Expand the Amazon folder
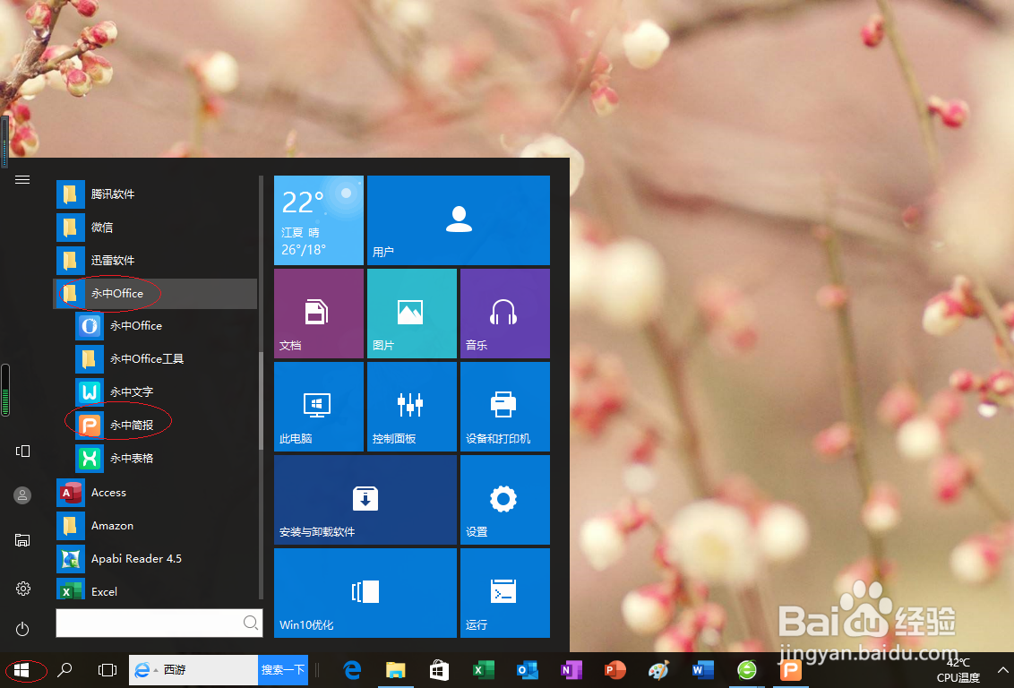Image resolution: width=1014 pixels, height=688 pixels. (155, 526)
